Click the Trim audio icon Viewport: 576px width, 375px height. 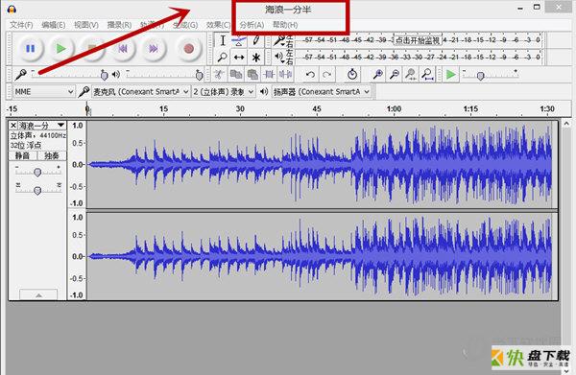point(269,75)
